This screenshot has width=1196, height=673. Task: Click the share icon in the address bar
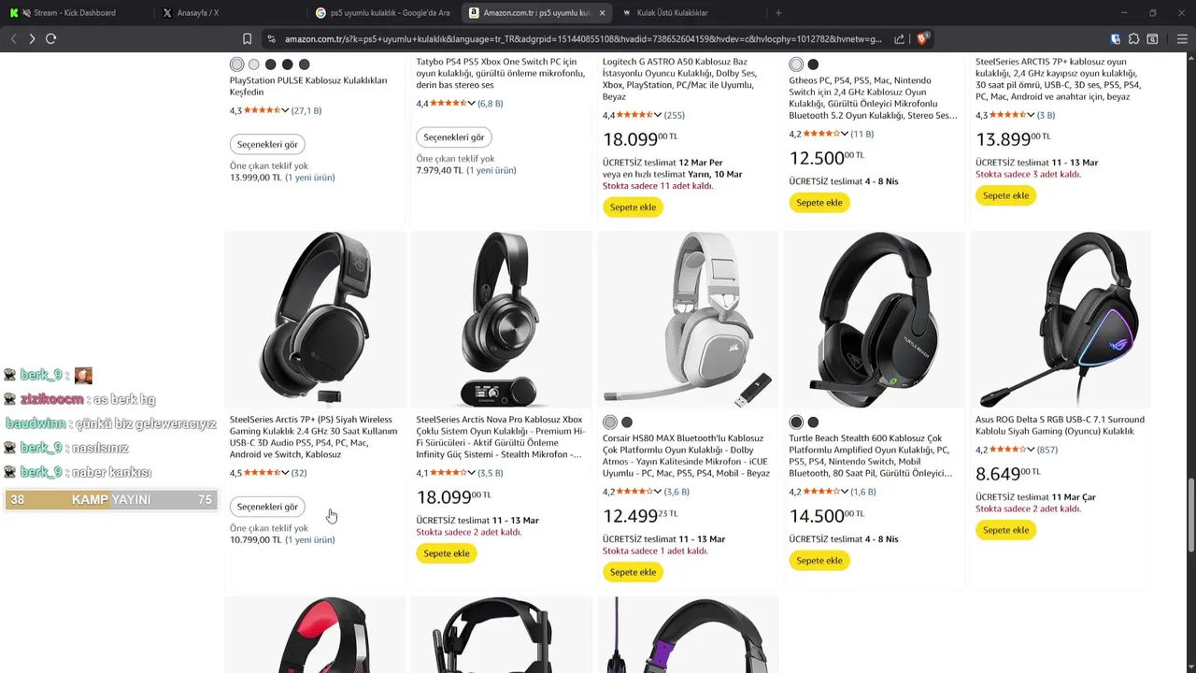pos(899,38)
